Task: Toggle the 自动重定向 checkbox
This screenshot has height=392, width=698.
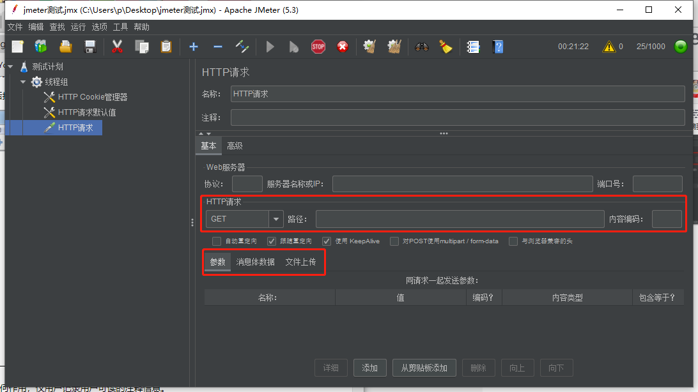Action: [x=217, y=241]
